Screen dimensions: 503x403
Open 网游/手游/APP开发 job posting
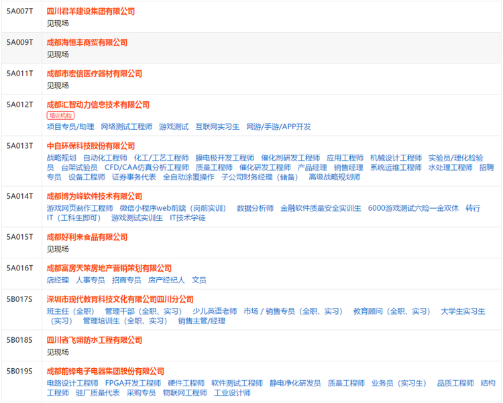(x=278, y=127)
